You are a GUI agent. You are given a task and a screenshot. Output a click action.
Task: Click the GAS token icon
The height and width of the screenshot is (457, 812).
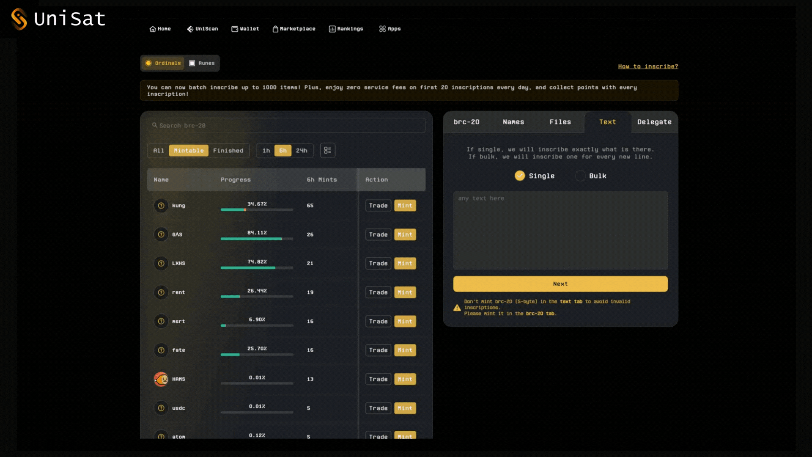point(161,234)
